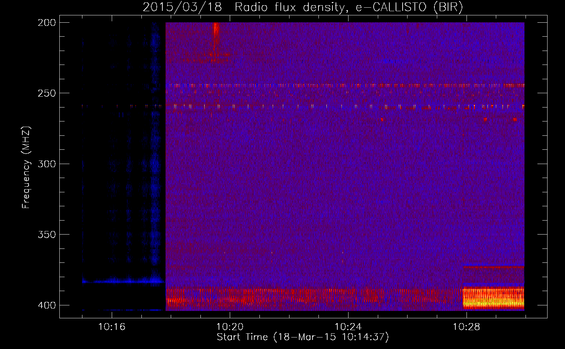Click the 300 frequency tick label
The width and height of the screenshot is (565, 349).
click(47, 164)
